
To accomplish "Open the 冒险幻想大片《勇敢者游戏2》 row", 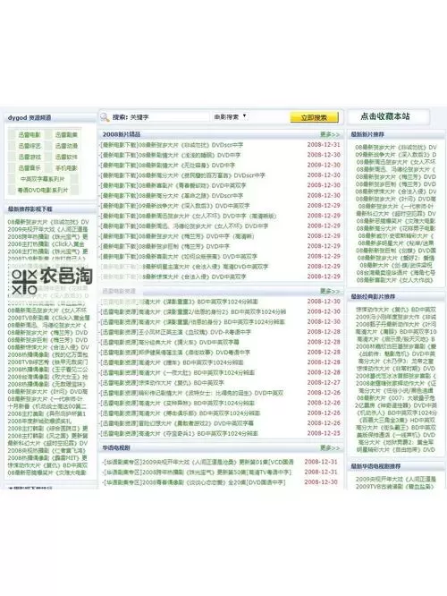I will 177,423.
